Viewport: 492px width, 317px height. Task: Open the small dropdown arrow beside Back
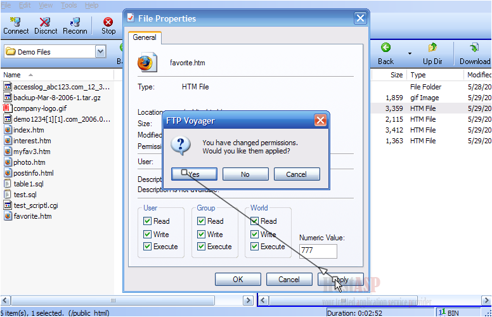(410, 53)
